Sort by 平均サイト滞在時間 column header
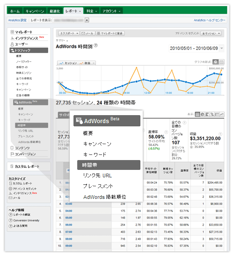Screen dimensions: 234x256 [x=151, y=170]
